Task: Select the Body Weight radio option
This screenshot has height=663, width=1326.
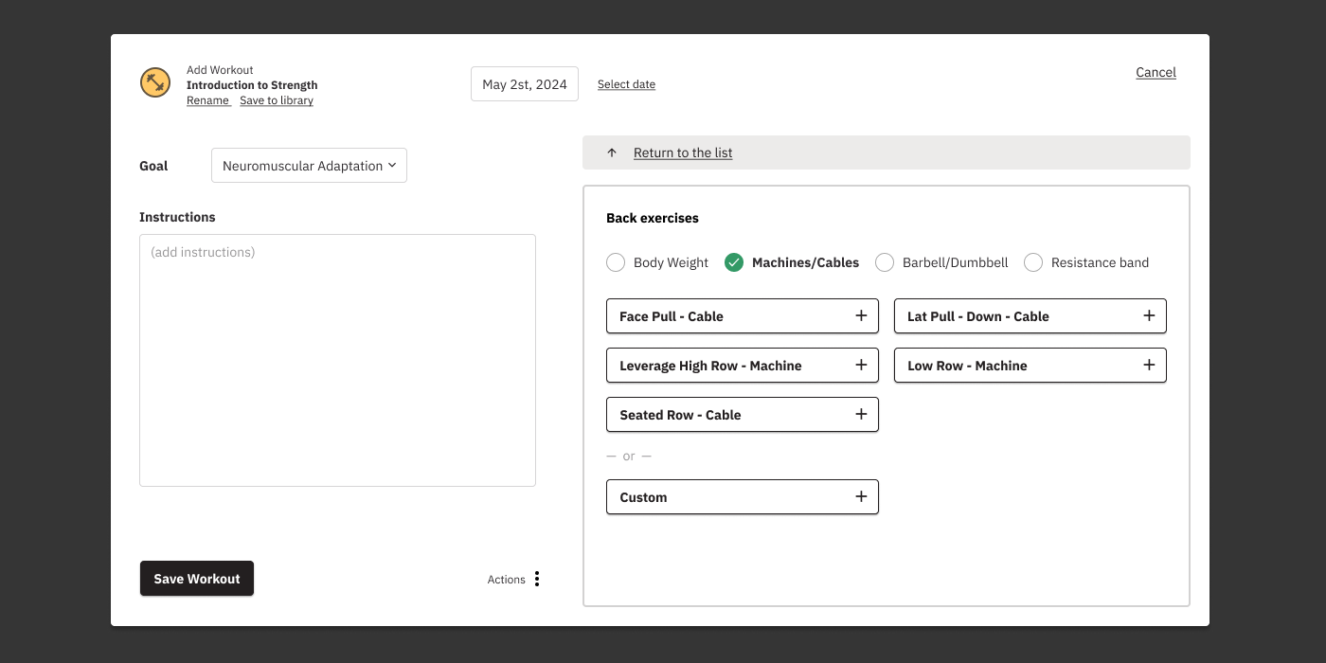Action: click(x=616, y=262)
